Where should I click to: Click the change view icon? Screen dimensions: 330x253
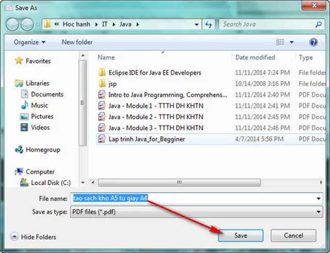[280, 42]
